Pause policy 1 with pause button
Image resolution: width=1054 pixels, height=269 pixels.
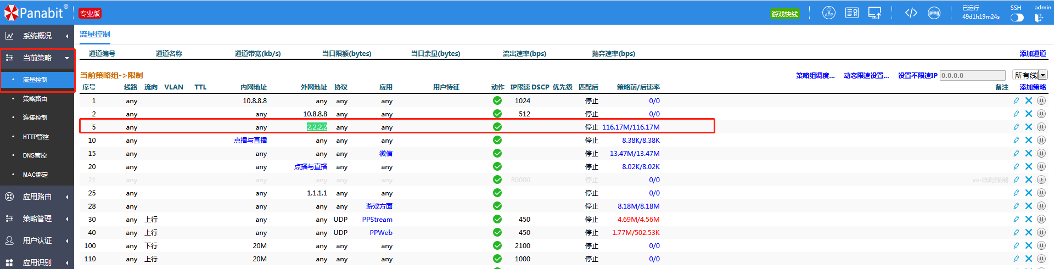[x=1041, y=100]
